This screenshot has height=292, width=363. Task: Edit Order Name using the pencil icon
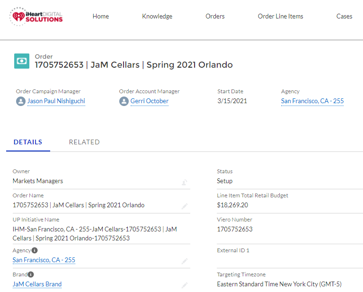(x=184, y=206)
